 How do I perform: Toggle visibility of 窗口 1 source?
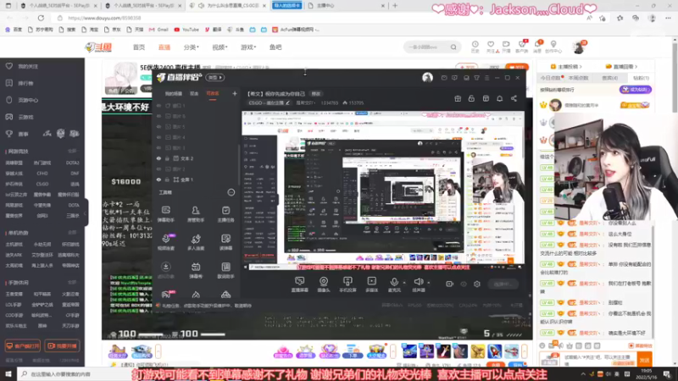[158, 105]
